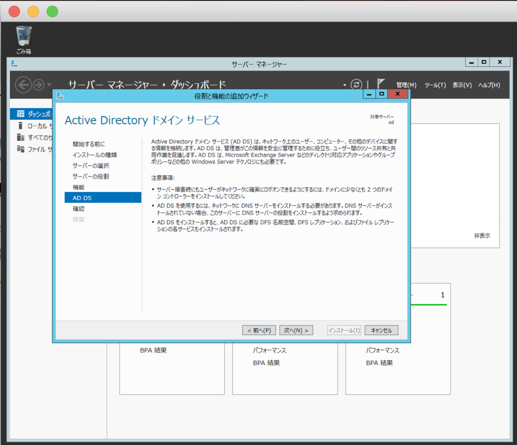
Task: Click the キャンセル button in the wizard
Action: click(382, 330)
